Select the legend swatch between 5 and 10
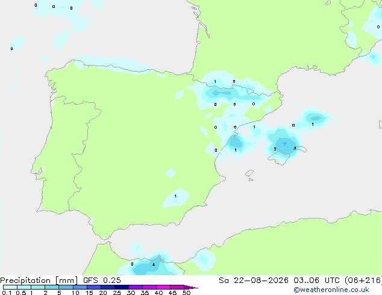Image resolution: width=382 pixels, height=295 pixels. (x=66, y=287)
